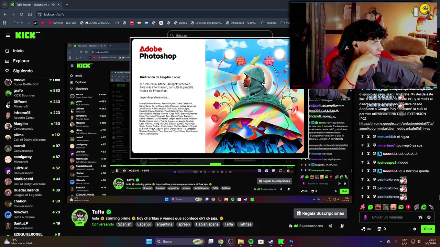Open the ESP LAA keyboard language switcher
The image size is (440, 247).
coord(405,242)
